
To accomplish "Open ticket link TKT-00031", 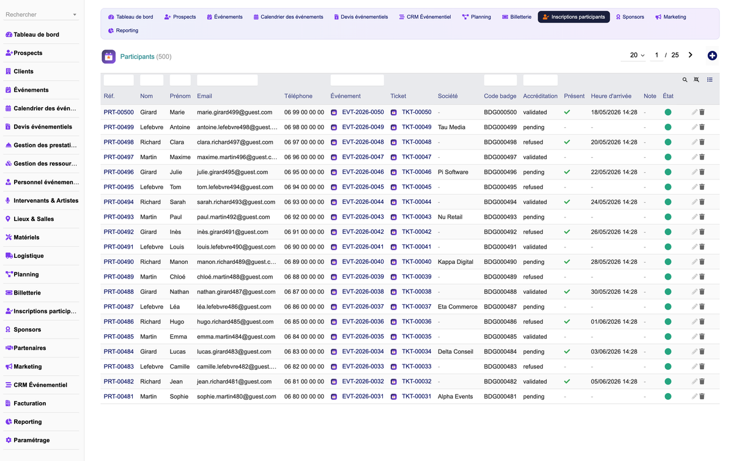I will (x=417, y=397).
